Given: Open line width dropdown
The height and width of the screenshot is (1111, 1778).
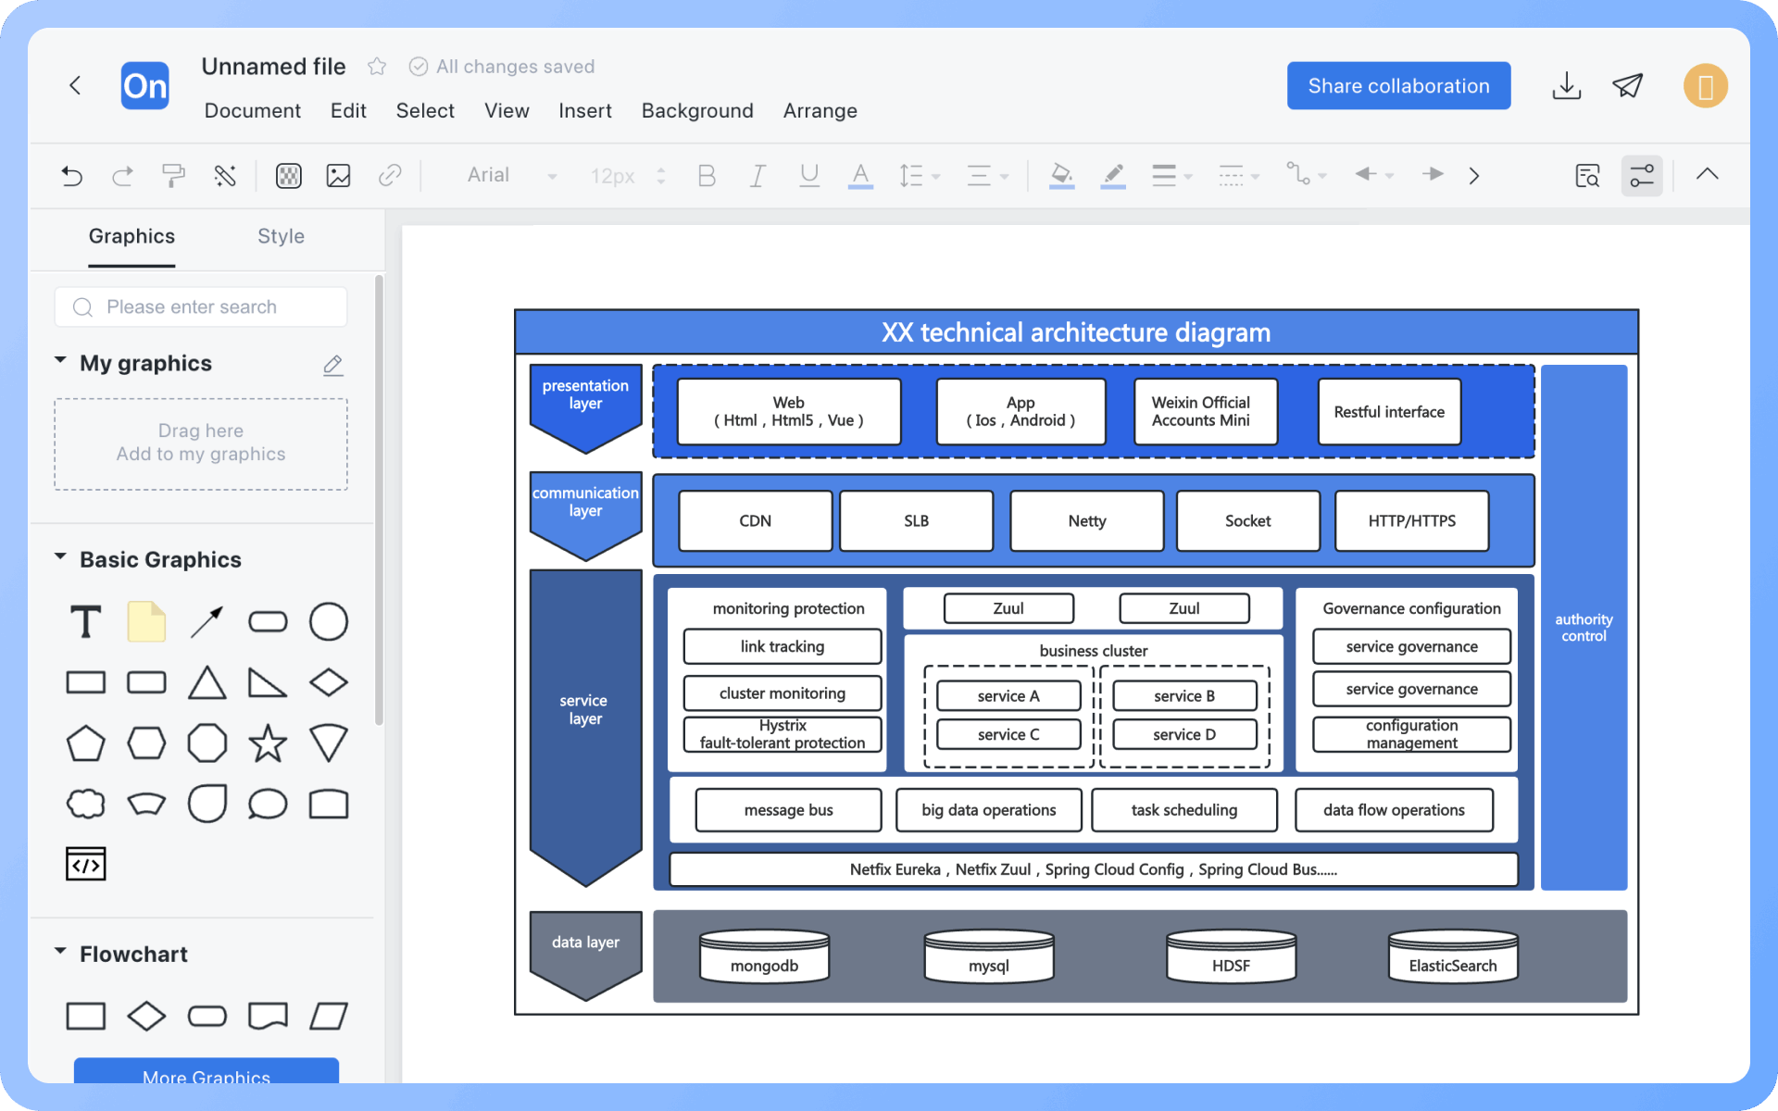Looking at the screenshot, I should click(x=1171, y=175).
